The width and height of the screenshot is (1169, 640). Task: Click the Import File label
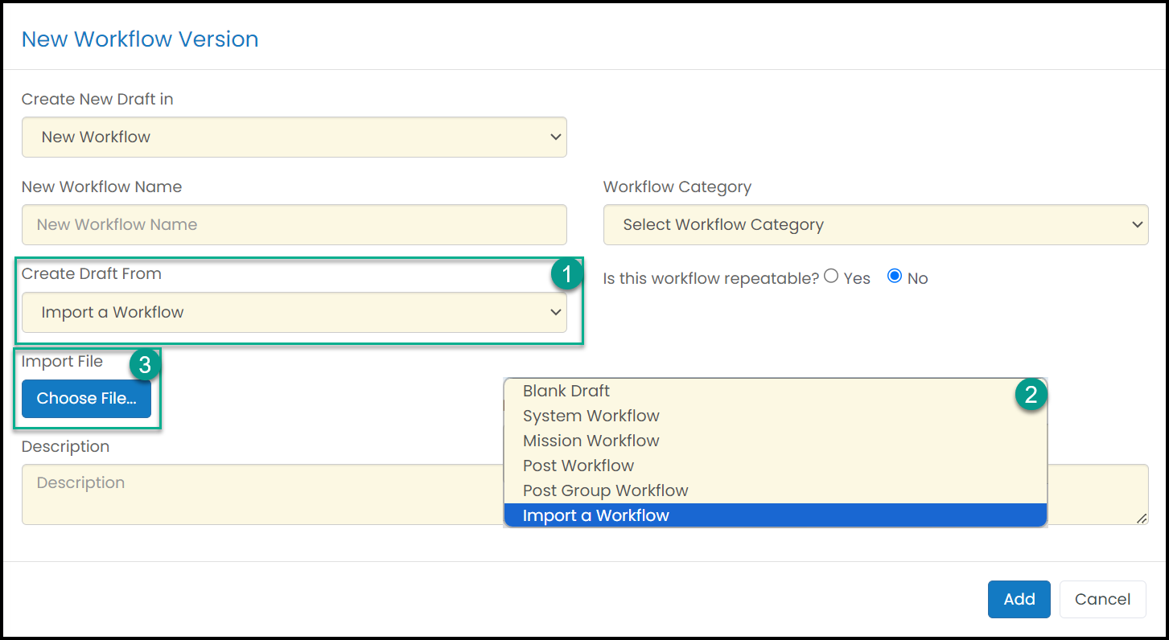point(62,361)
